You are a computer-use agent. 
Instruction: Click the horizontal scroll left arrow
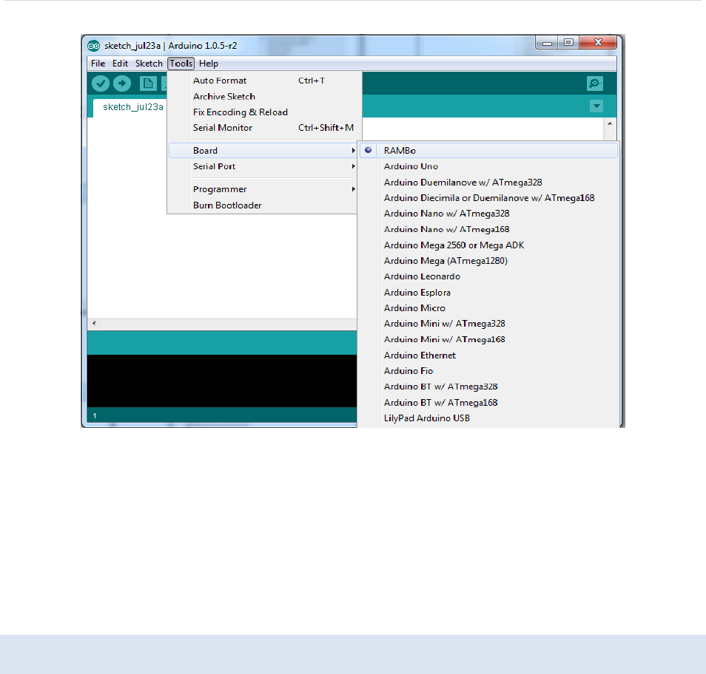click(x=94, y=323)
